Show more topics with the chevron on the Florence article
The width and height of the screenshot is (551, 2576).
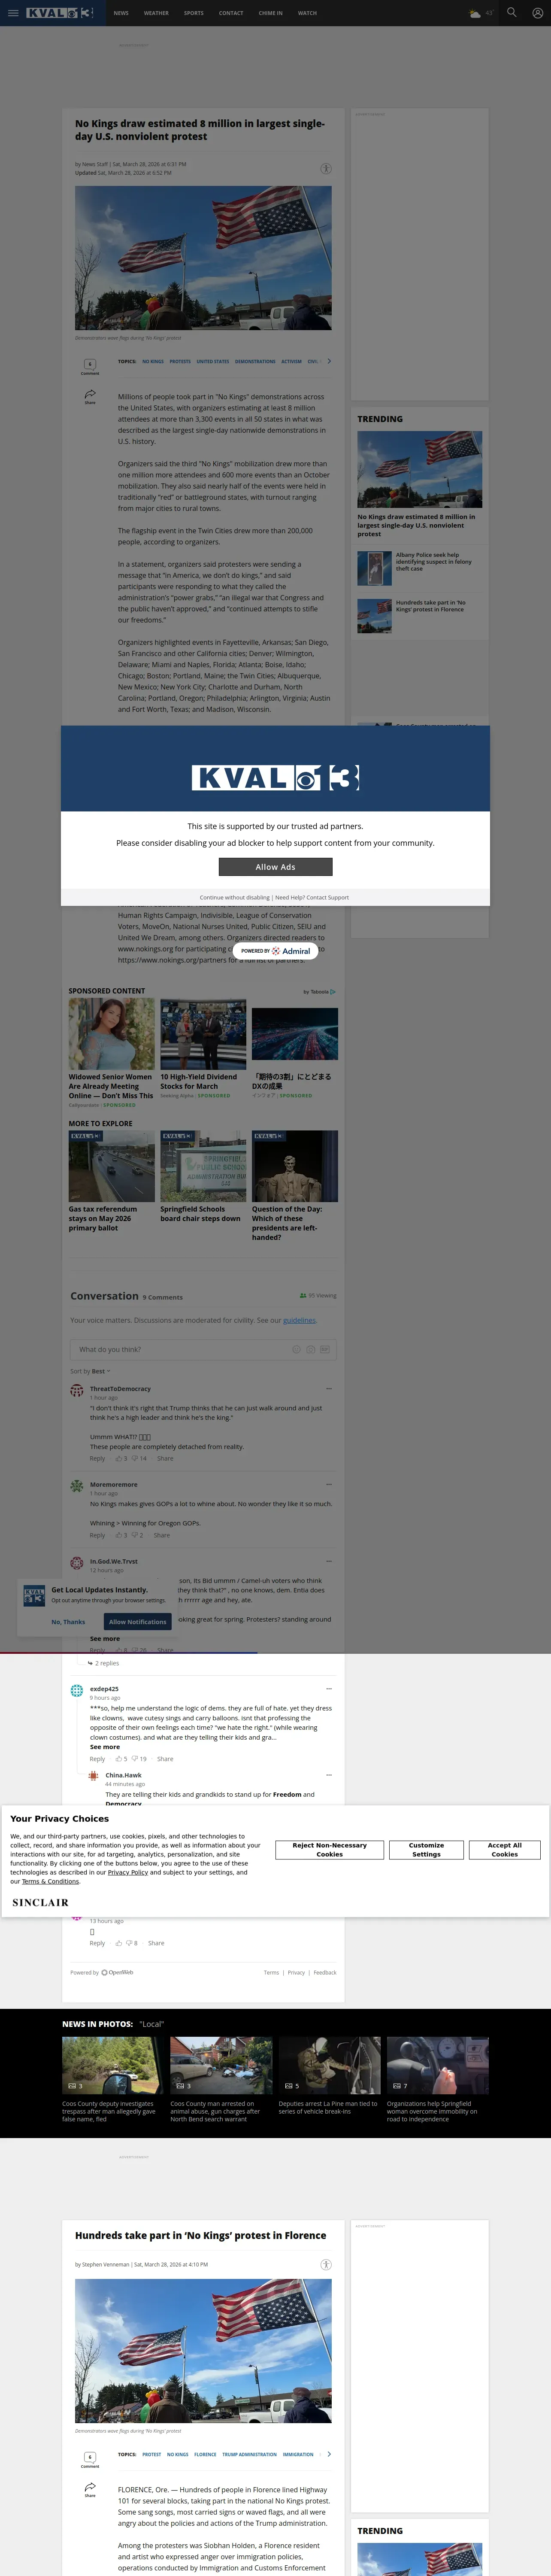(x=329, y=2454)
